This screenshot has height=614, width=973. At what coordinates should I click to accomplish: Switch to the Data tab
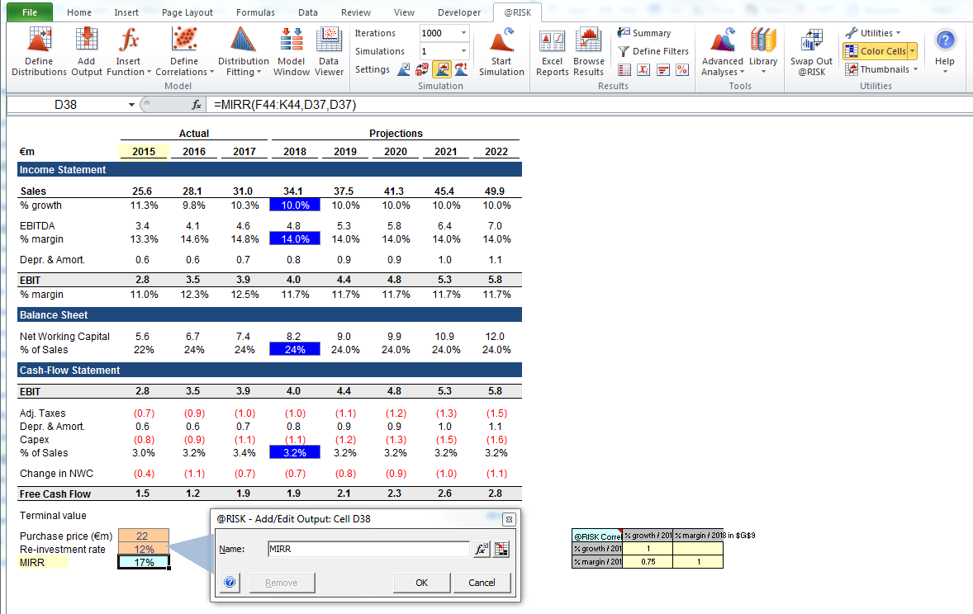pos(308,12)
